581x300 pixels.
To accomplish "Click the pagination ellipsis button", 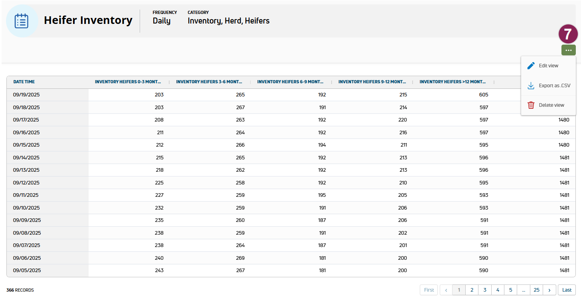I will click(524, 290).
